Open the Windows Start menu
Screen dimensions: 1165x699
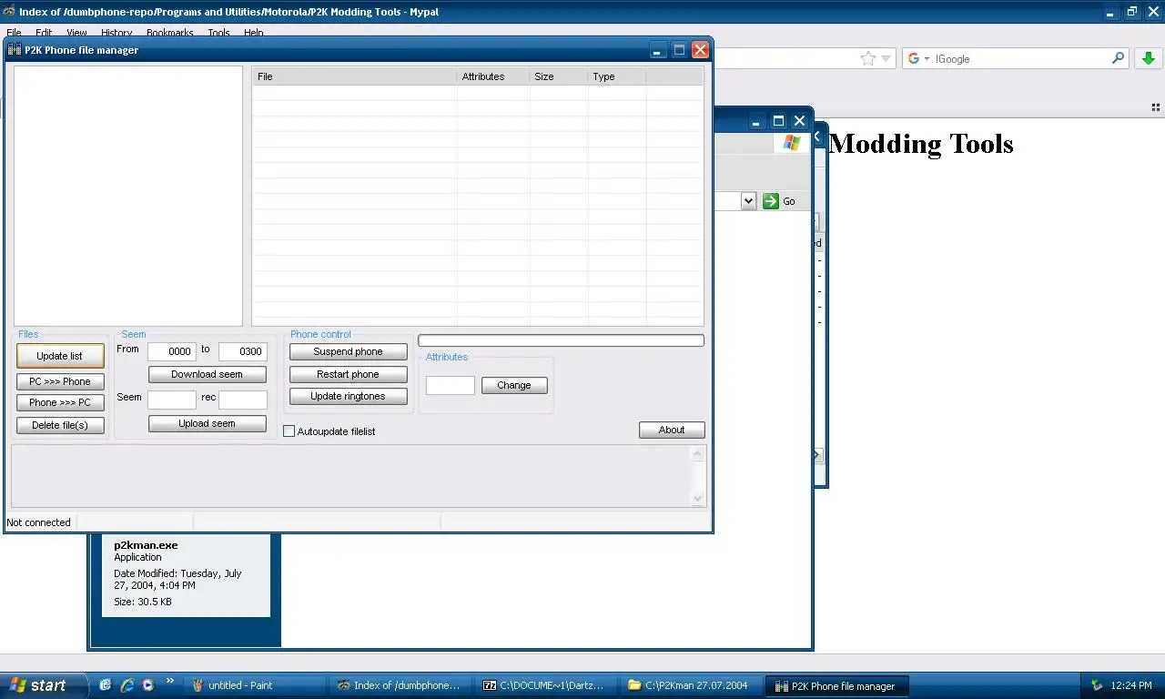pos(44,685)
